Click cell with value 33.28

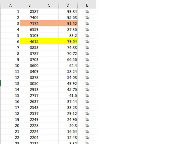click(68, 107)
